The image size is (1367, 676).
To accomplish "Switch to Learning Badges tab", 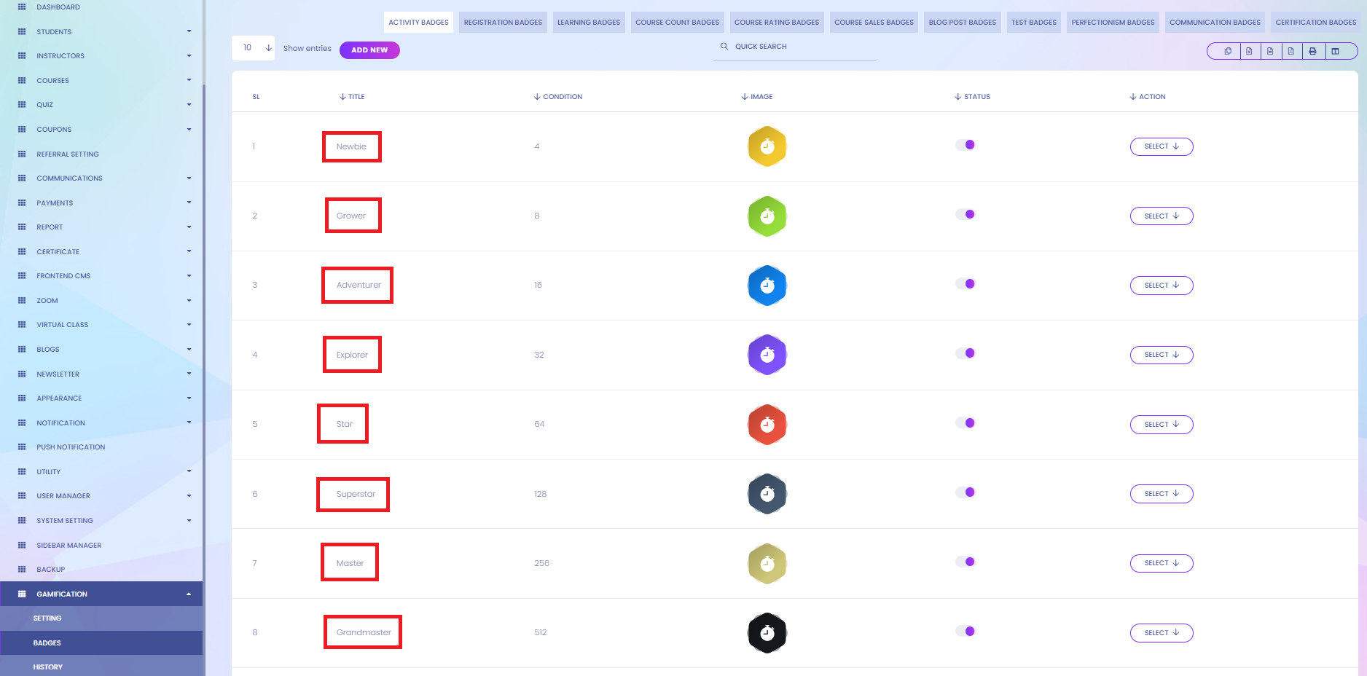I will point(589,23).
